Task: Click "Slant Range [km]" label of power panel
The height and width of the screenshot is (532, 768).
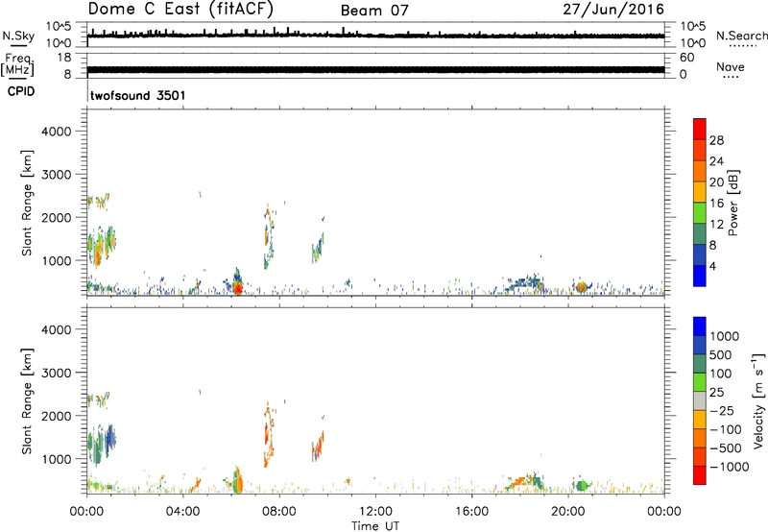Action: [x=27, y=203]
